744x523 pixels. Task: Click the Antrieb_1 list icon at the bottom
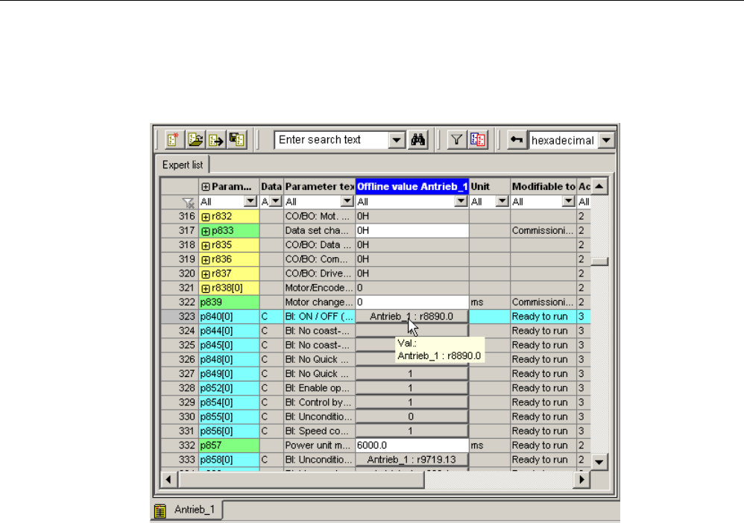[160, 510]
